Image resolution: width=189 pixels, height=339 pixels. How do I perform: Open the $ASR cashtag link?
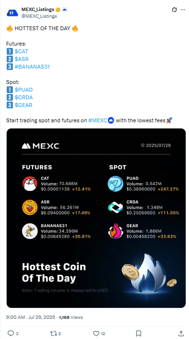click(22, 59)
